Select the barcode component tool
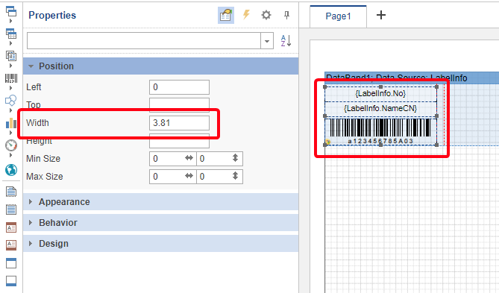Image resolution: width=499 pixels, height=293 pixels. (x=11, y=78)
